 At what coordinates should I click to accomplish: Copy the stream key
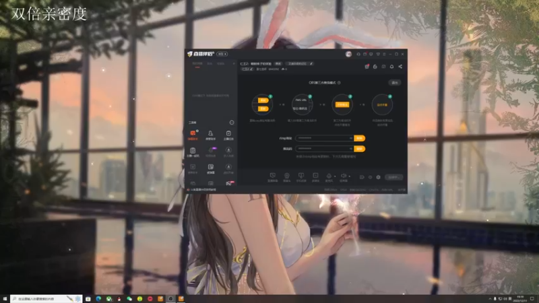(x=360, y=149)
